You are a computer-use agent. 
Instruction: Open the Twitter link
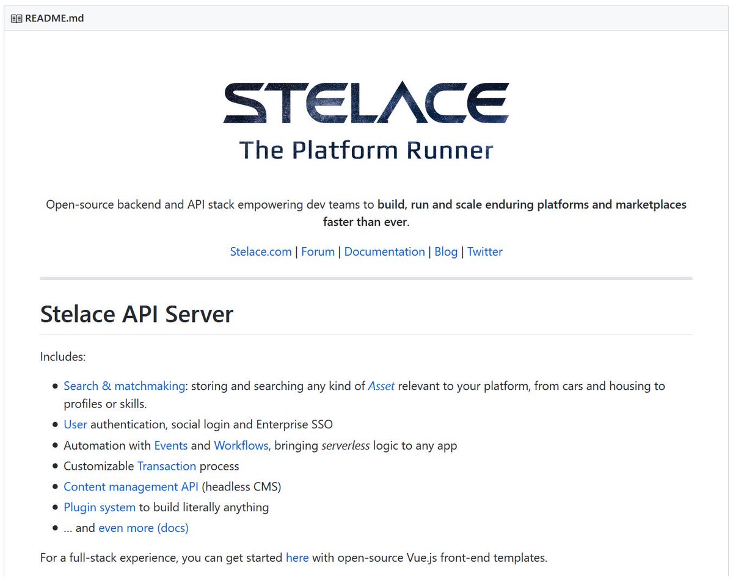coord(484,251)
